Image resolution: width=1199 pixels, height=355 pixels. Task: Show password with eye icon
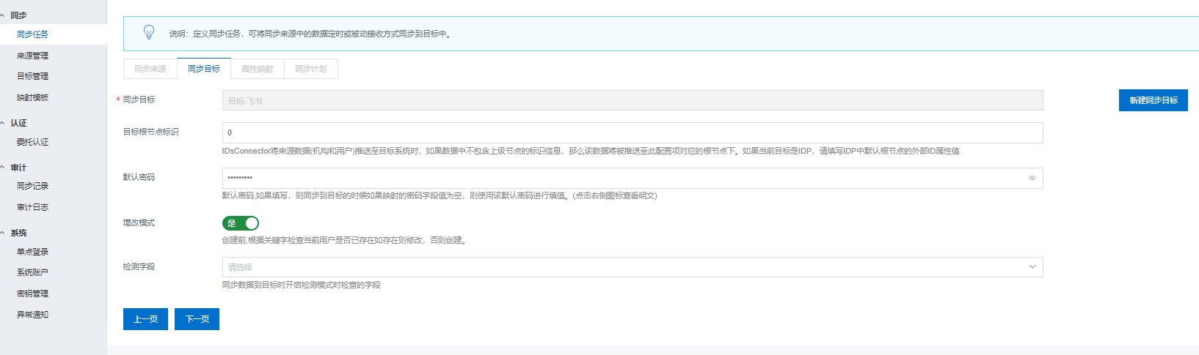[x=1032, y=178]
